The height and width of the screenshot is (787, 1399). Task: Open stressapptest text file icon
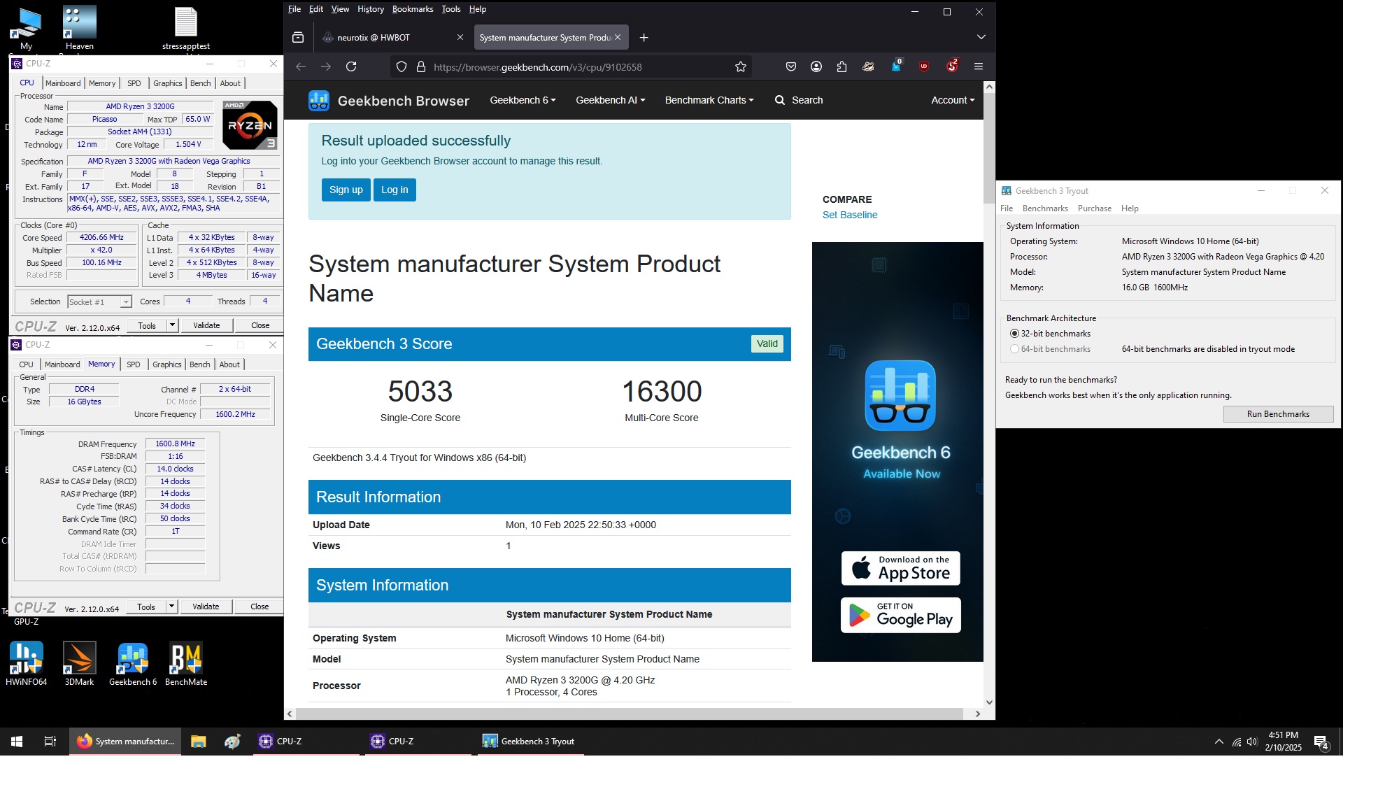click(x=185, y=28)
